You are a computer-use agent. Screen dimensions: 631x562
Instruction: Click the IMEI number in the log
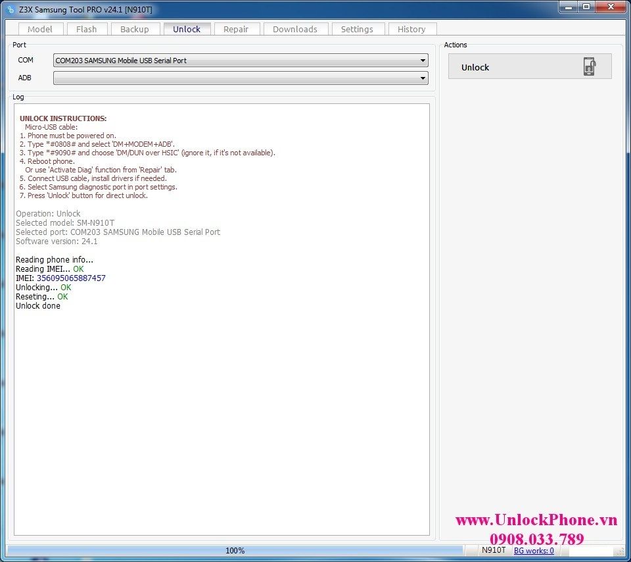point(71,278)
